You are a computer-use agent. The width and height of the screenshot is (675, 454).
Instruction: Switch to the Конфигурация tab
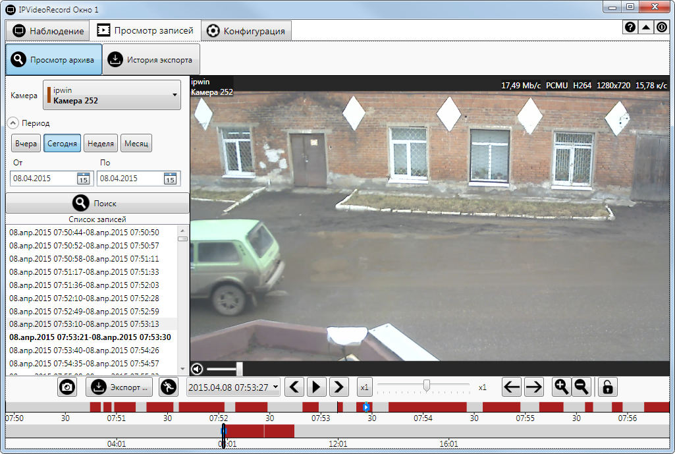(246, 31)
